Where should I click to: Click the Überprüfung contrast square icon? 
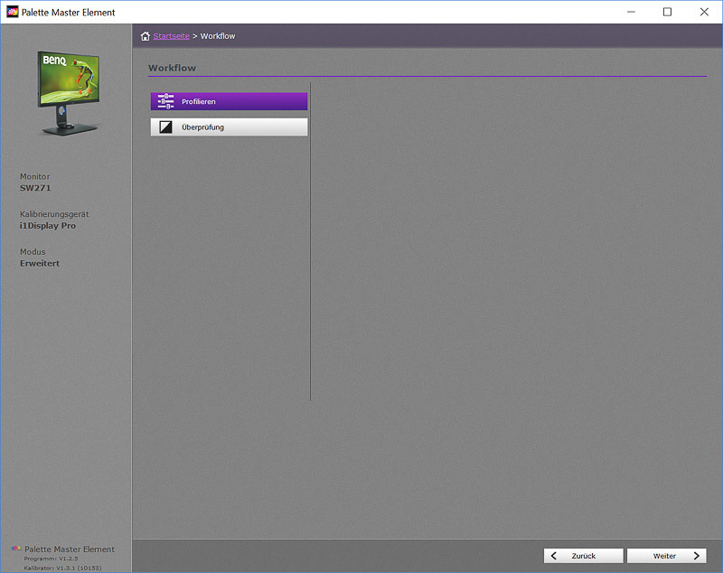click(x=165, y=127)
